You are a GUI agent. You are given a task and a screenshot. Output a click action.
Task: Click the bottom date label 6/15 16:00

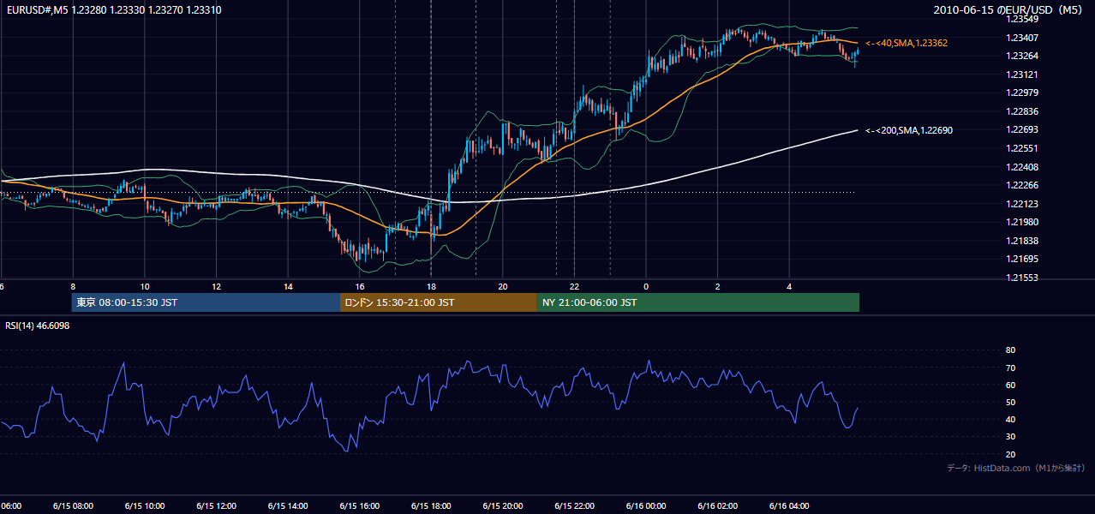click(360, 506)
